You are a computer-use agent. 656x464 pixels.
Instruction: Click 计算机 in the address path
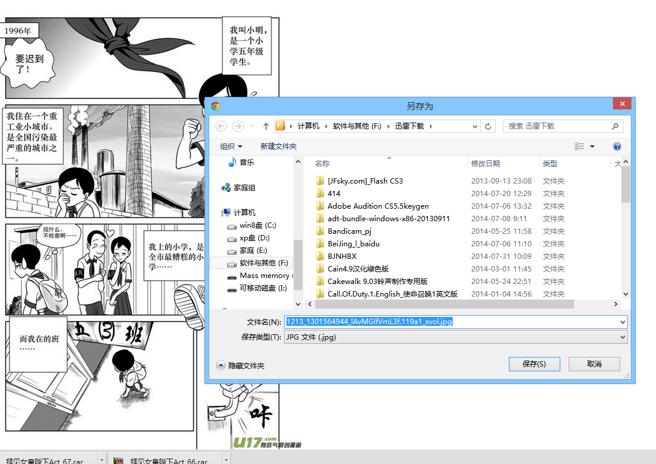coord(309,126)
